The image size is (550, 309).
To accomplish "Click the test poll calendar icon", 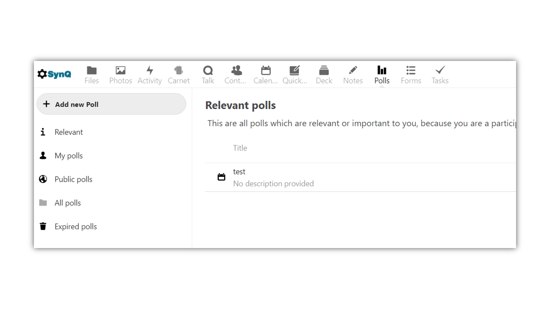I will (221, 177).
